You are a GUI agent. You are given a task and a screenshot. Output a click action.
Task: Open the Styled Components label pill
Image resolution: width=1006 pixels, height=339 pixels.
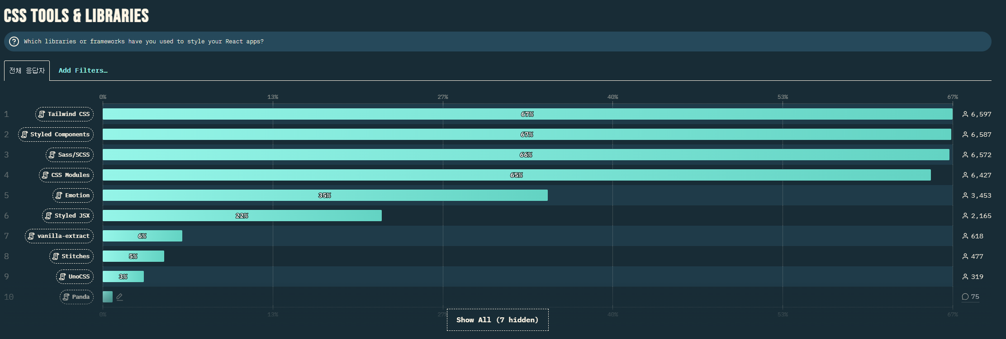56,135
